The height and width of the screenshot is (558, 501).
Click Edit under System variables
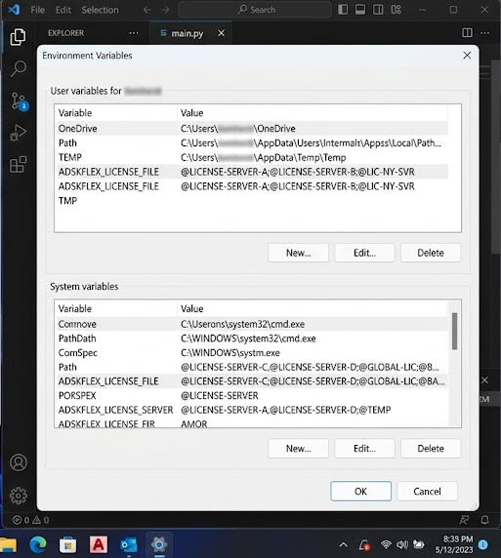pos(364,449)
